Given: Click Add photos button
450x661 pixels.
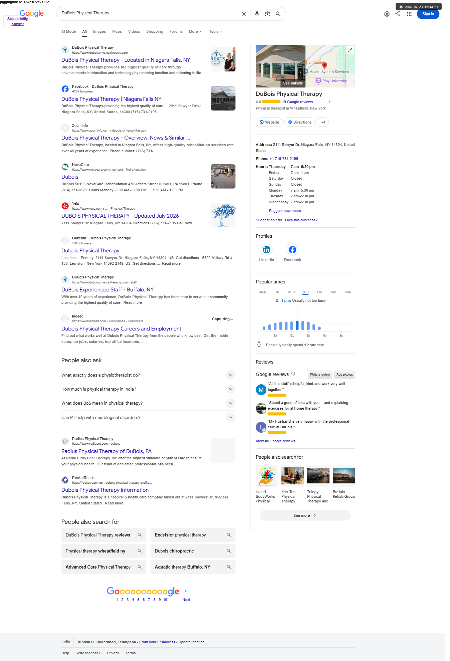Looking at the screenshot, I should point(345,375).
